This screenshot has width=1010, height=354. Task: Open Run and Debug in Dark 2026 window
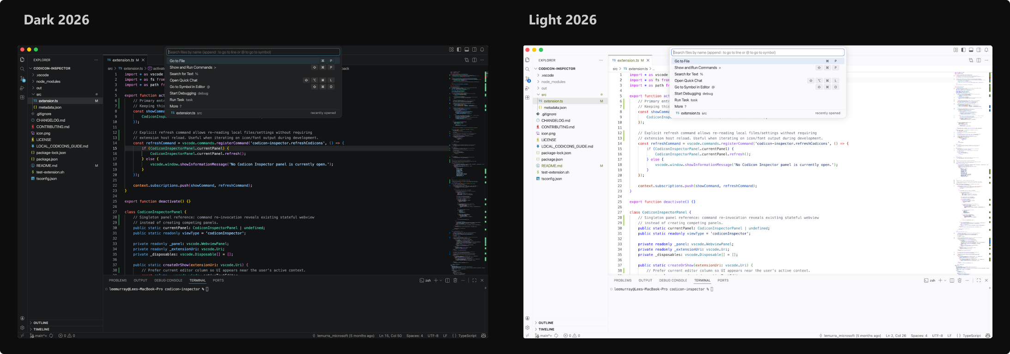click(x=22, y=88)
